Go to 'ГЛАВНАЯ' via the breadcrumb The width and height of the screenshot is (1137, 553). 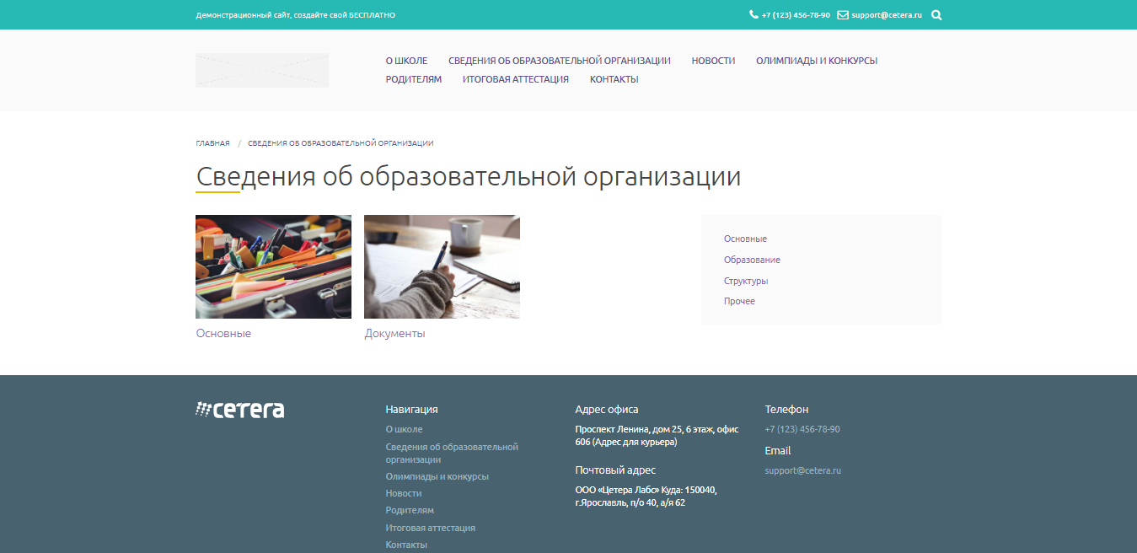(212, 142)
